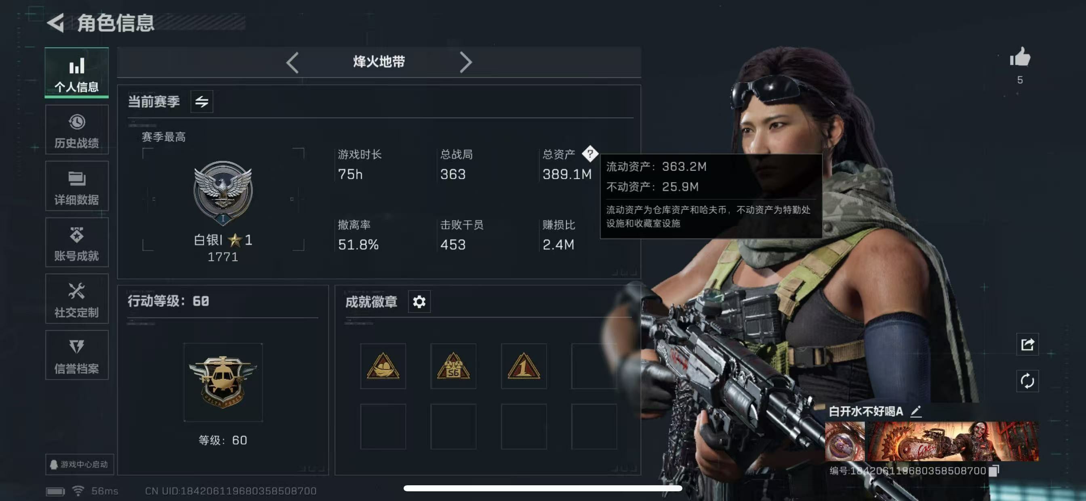
Task: Open the 成就徽章 gear settings icon
Action: [x=419, y=301]
